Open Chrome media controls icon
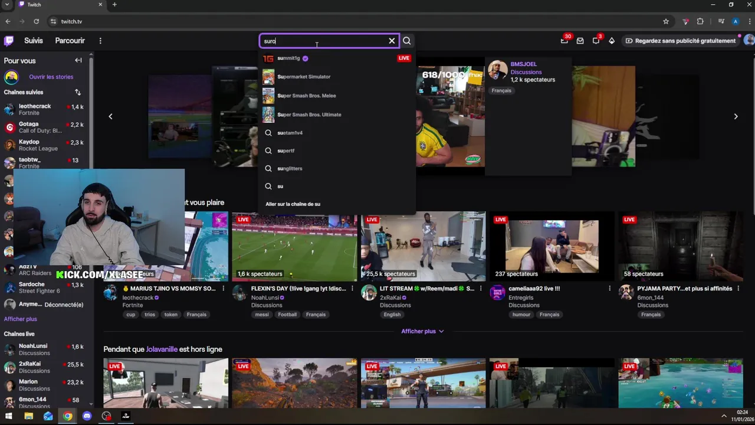 pyautogui.click(x=721, y=21)
